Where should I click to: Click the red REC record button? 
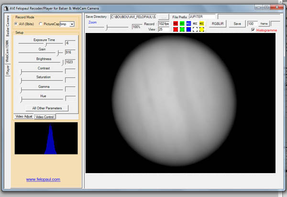[x=176, y=23]
